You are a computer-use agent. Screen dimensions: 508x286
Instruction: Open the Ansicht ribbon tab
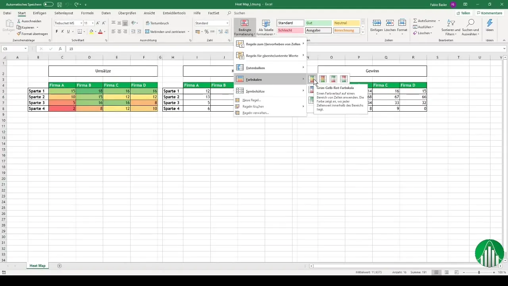click(x=150, y=13)
